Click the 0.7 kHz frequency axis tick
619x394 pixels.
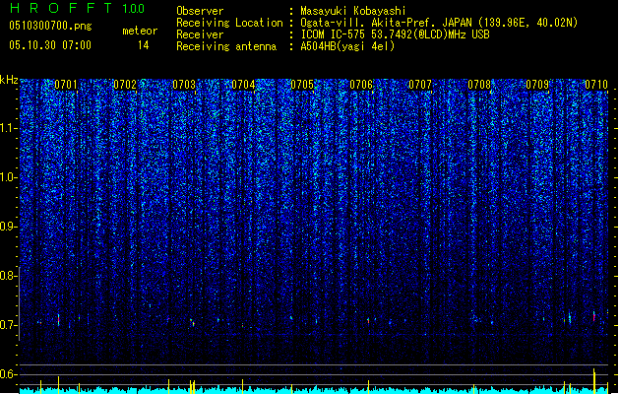coord(9,325)
